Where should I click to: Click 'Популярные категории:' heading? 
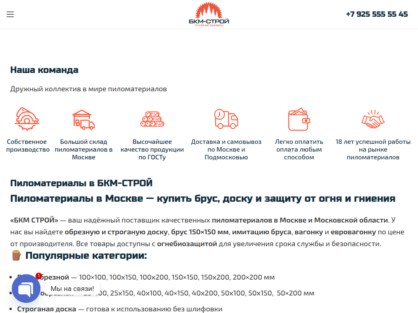[86, 256]
